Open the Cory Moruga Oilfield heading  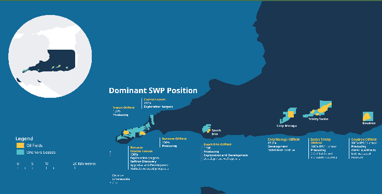(284, 140)
